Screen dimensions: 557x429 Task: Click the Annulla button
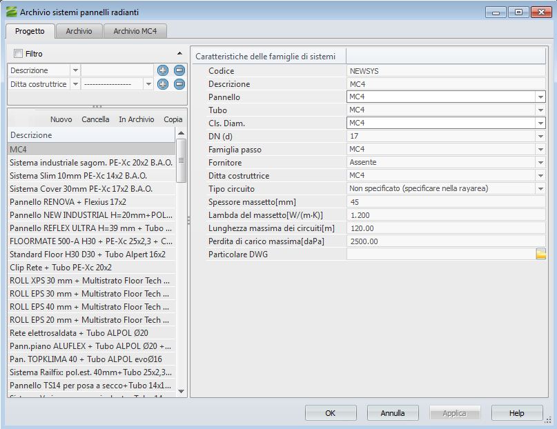(x=393, y=413)
